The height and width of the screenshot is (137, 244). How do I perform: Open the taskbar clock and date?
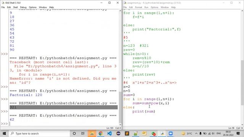(x=228, y=134)
